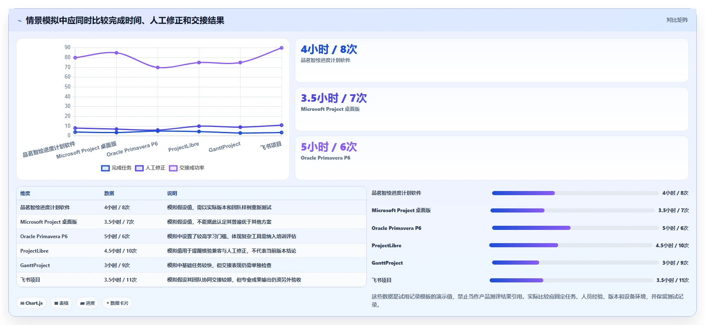Click the Chart.js chip

31,303
